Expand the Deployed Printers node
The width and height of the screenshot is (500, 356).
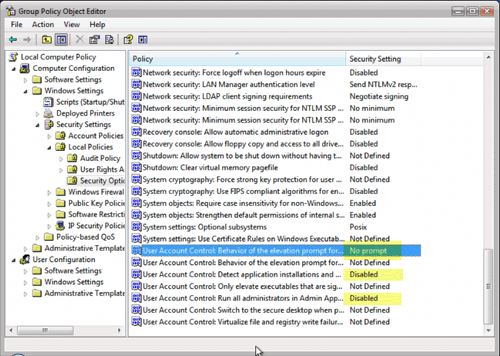38,114
